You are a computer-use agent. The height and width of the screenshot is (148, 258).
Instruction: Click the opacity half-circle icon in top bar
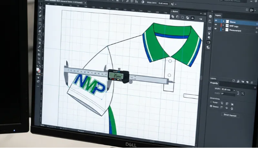click(143, 2)
